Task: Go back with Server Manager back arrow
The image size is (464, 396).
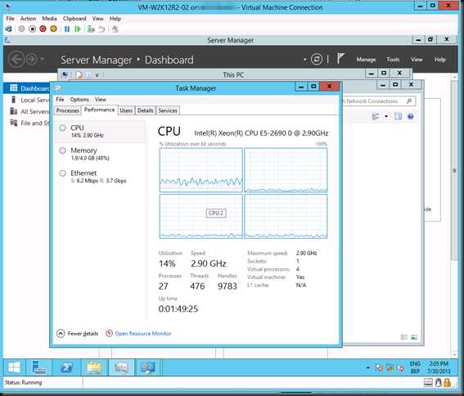Action: tap(16, 59)
